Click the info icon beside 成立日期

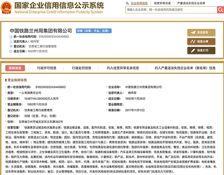pos(11,51)
